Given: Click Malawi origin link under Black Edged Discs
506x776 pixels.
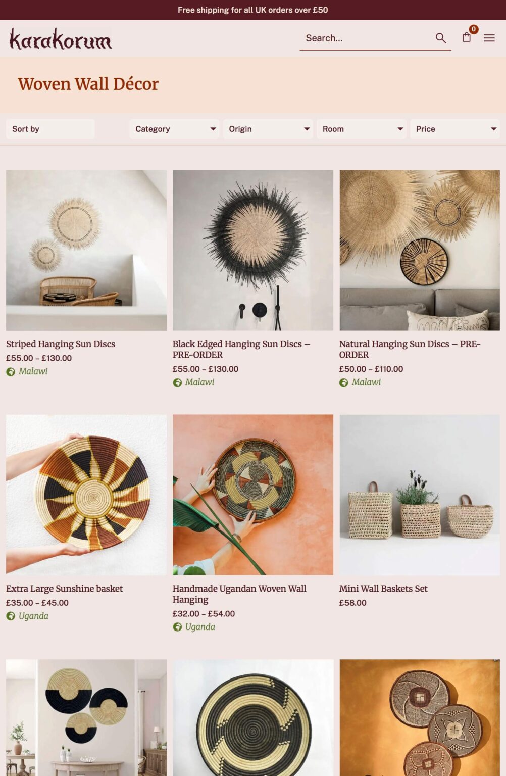Looking at the screenshot, I should pos(199,382).
